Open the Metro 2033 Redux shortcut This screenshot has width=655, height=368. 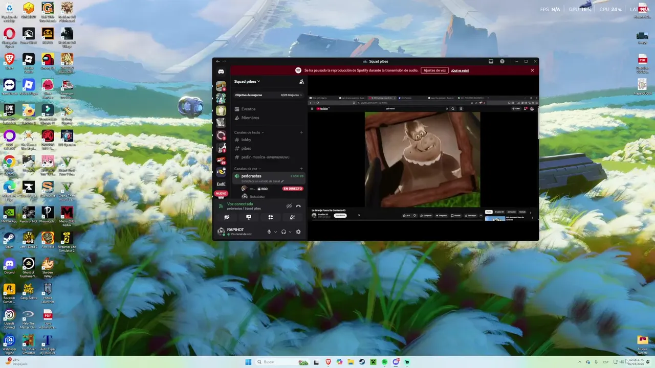[x=67, y=216]
